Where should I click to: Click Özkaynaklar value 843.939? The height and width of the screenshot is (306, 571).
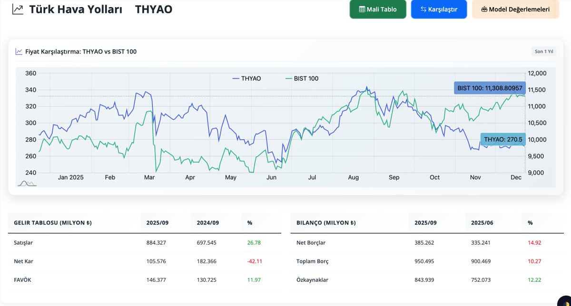click(x=425, y=280)
